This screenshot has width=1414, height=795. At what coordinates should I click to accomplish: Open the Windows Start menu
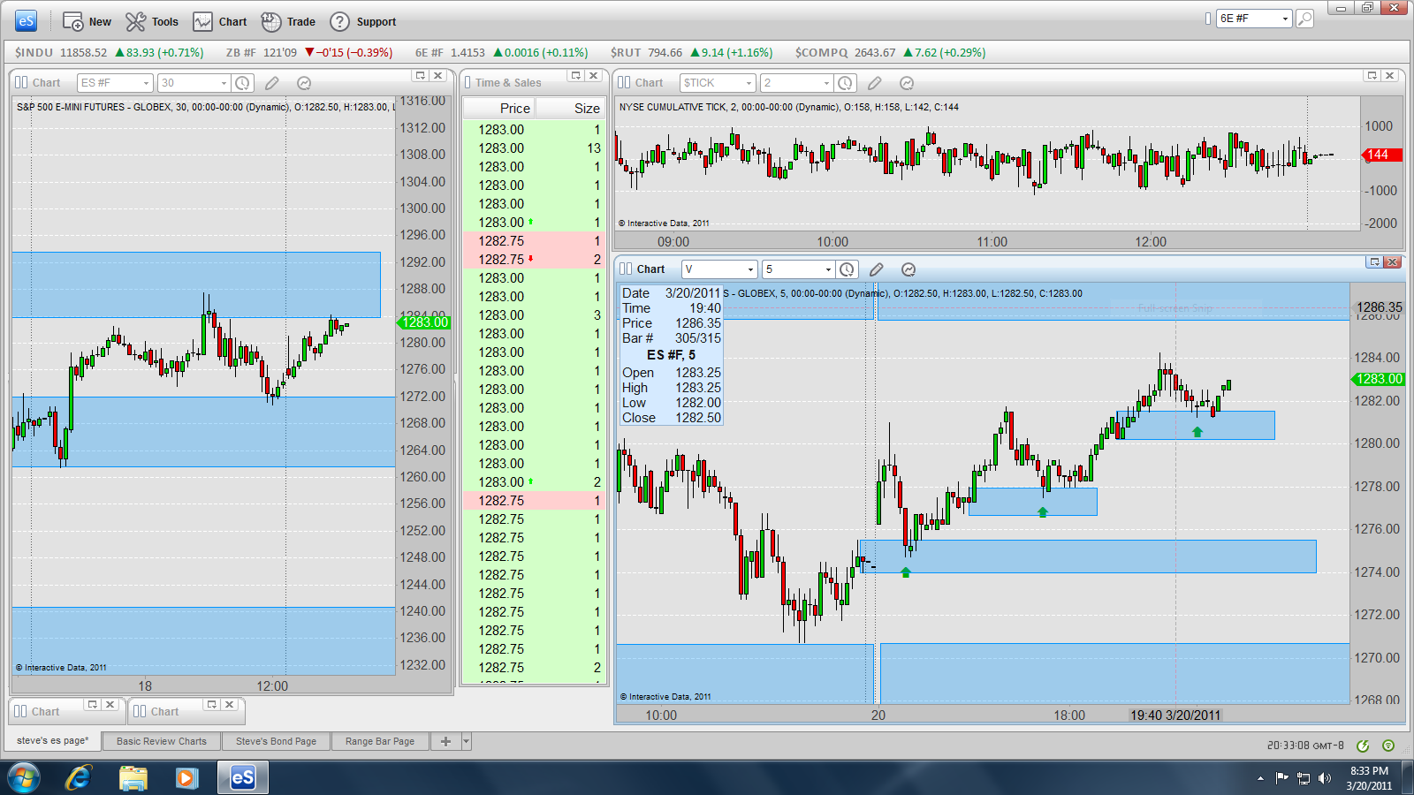tap(23, 778)
